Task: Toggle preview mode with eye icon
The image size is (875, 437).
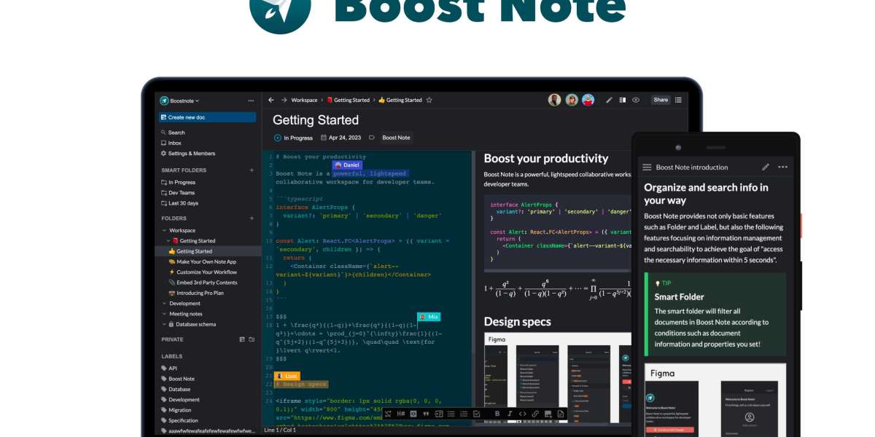Action: pyautogui.click(x=636, y=100)
